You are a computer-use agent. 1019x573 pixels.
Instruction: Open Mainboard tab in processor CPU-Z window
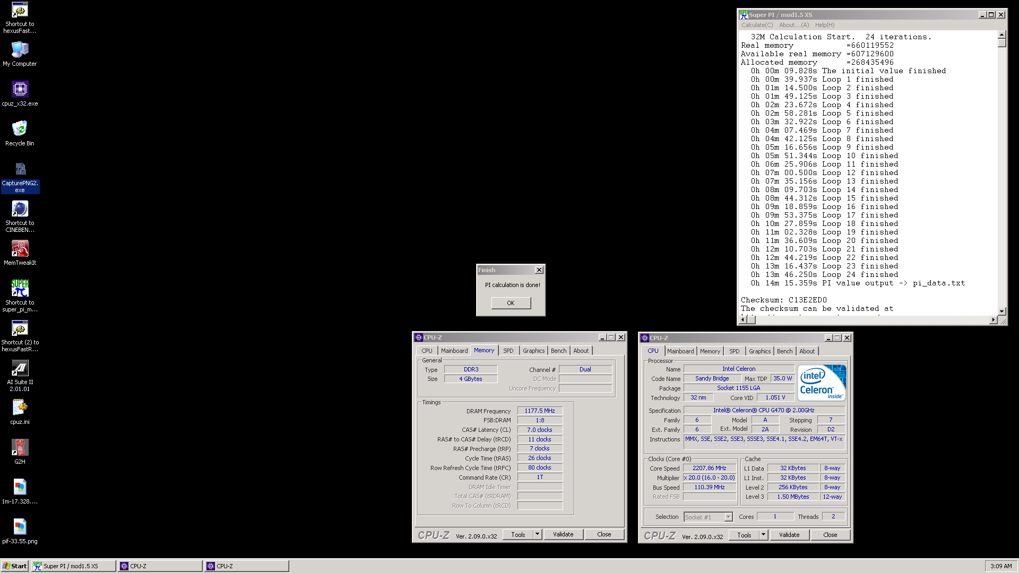680,351
